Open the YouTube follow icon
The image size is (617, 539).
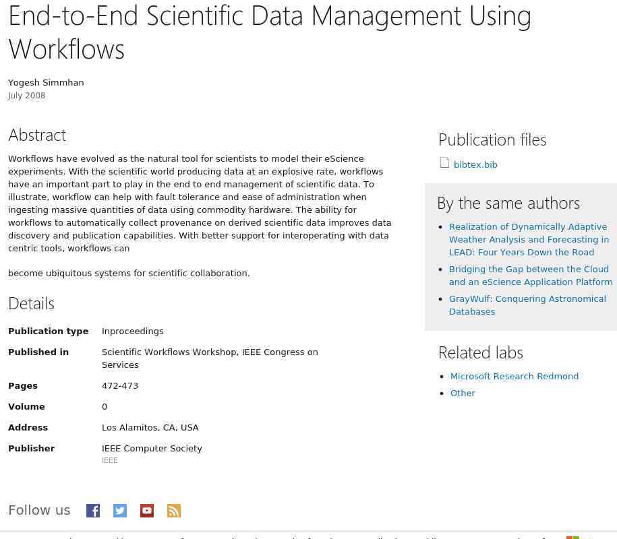click(147, 511)
